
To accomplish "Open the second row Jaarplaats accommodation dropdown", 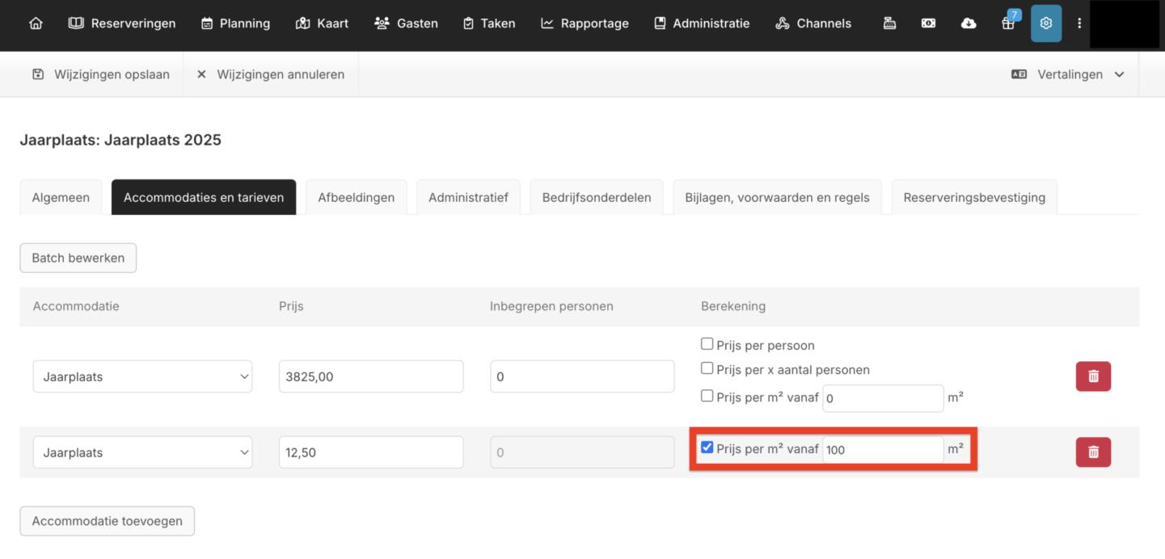I will [142, 452].
